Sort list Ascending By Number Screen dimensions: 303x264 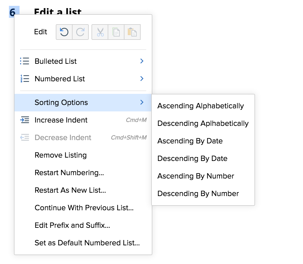pyautogui.click(x=196, y=176)
